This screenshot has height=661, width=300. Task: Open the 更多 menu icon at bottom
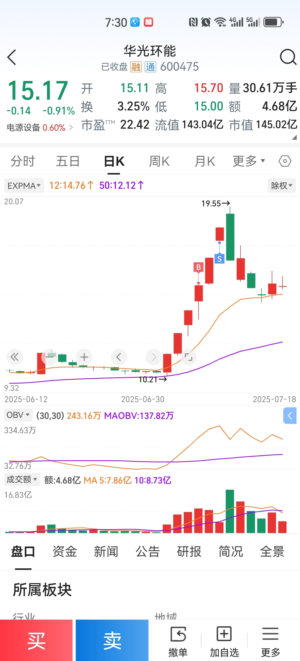pos(270,634)
